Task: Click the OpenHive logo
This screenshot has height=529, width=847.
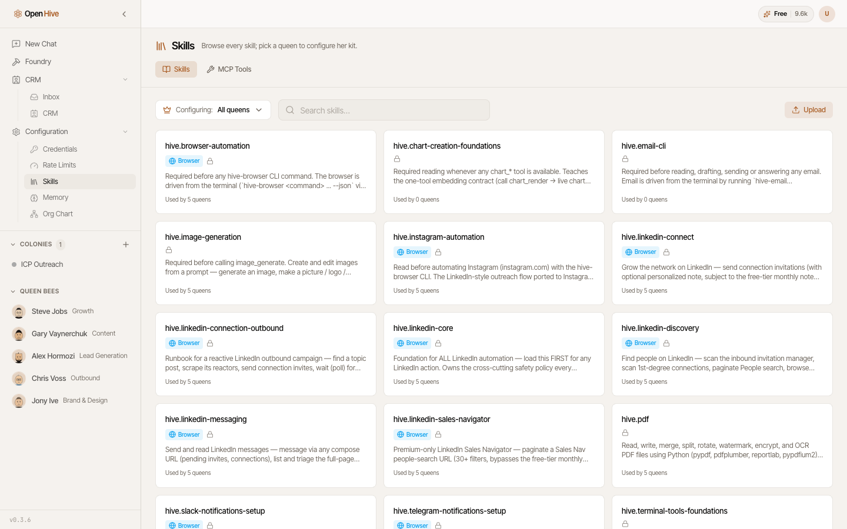Action: click(36, 14)
